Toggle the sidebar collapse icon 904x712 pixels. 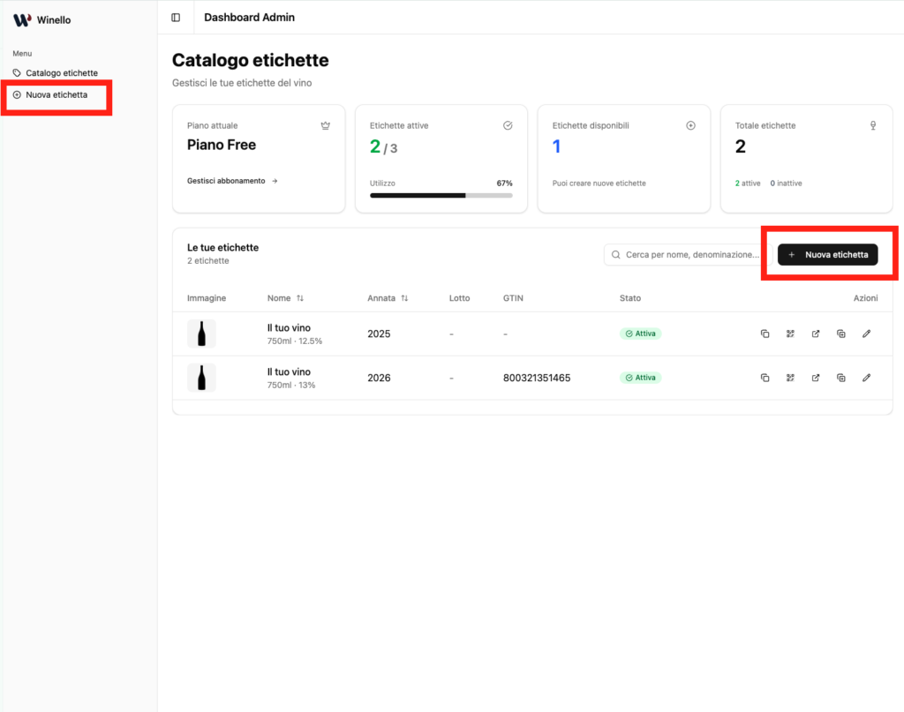click(176, 18)
